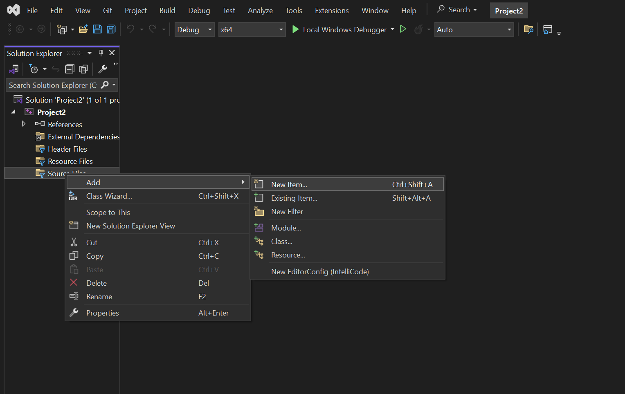This screenshot has width=625, height=394.
Task: Select Scope to This
Action: tap(158, 212)
